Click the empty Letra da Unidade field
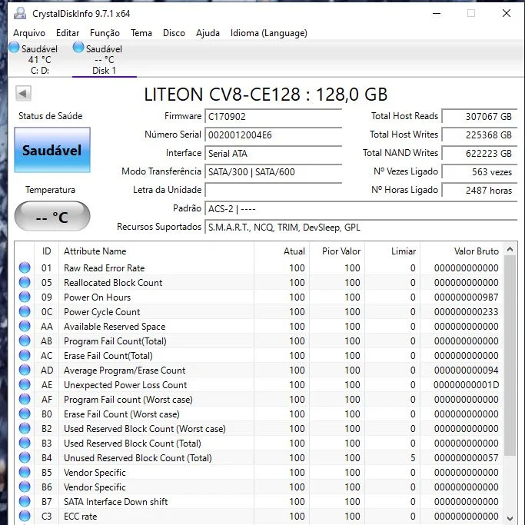This screenshot has width=525, height=525. (x=273, y=190)
